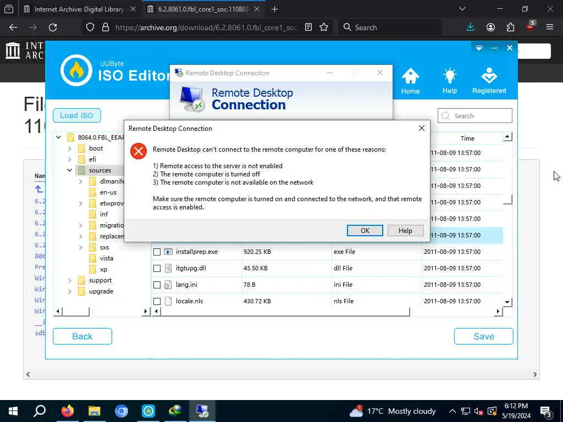The width and height of the screenshot is (563, 422).
Task: Click the uBlock Origin extension icon
Action: (531, 26)
